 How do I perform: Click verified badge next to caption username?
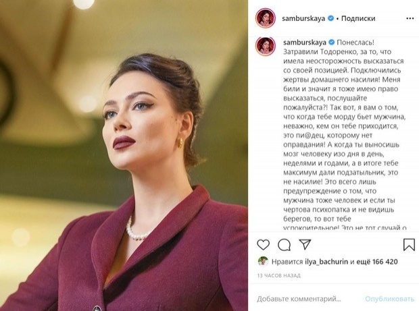[332, 42]
